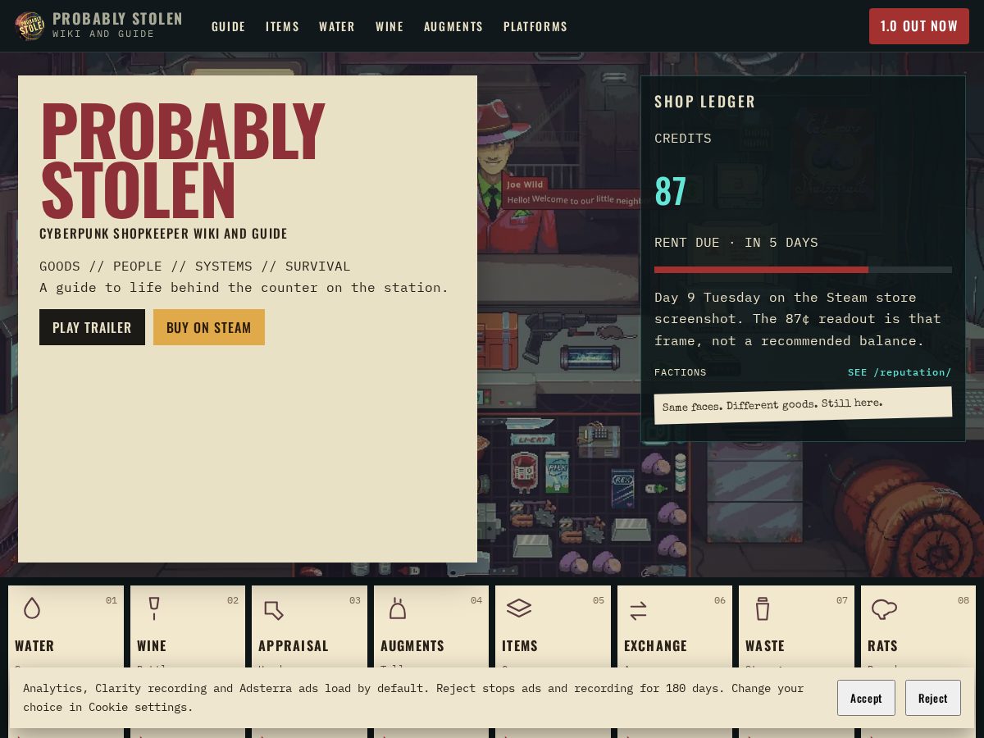Open the Platforms nav menu item
Viewport: 984px width, 738px height.
[535, 26]
